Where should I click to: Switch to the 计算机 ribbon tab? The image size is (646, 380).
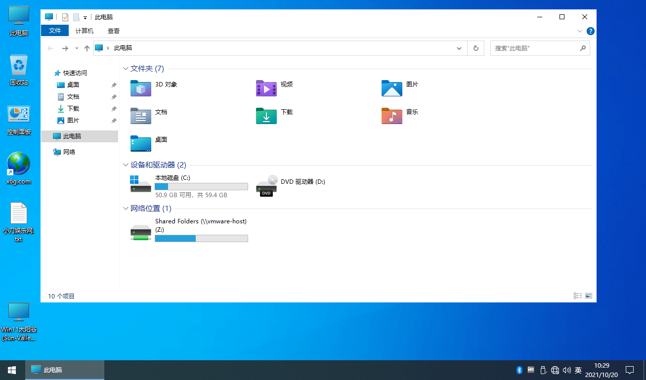tap(84, 30)
